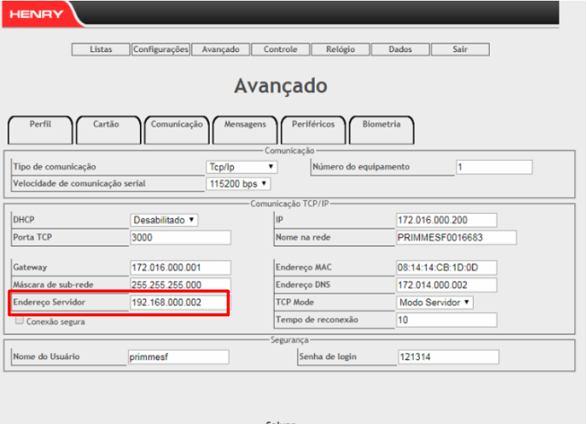Focus the Endereço Servidor field
Screen dimensions: 586x424
pyautogui.click(x=180, y=302)
